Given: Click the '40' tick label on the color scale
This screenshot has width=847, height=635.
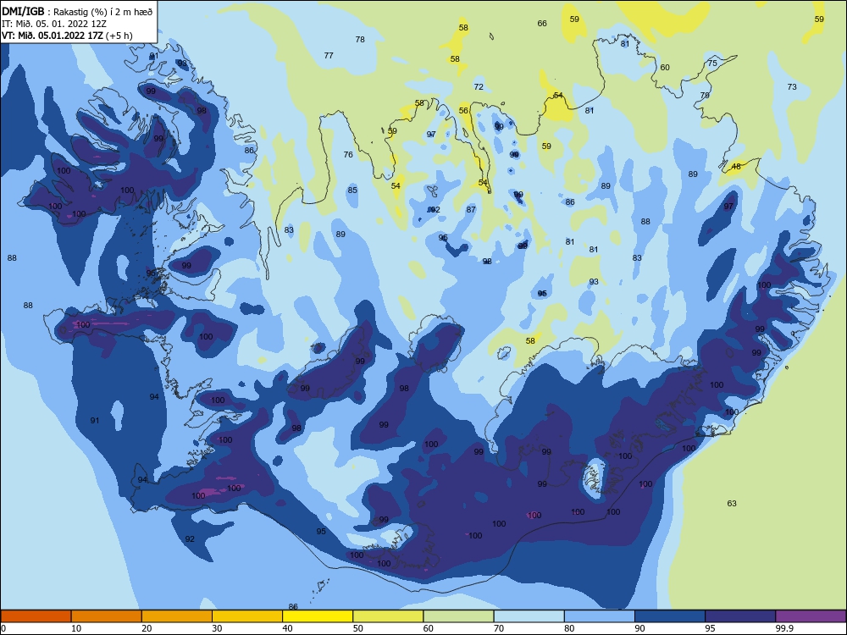Looking at the screenshot, I should point(287,628).
